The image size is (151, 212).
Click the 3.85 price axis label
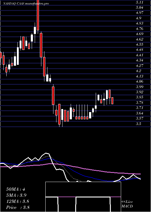pyautogui.click(x=140, y=98)
